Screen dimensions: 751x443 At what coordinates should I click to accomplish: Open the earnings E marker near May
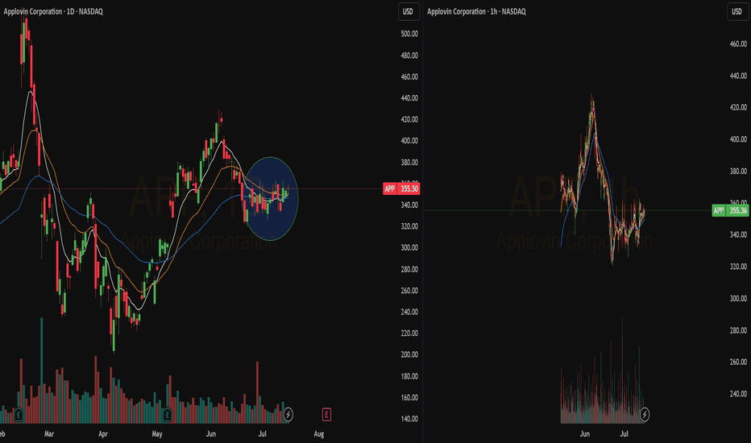(x=167, y=414)
